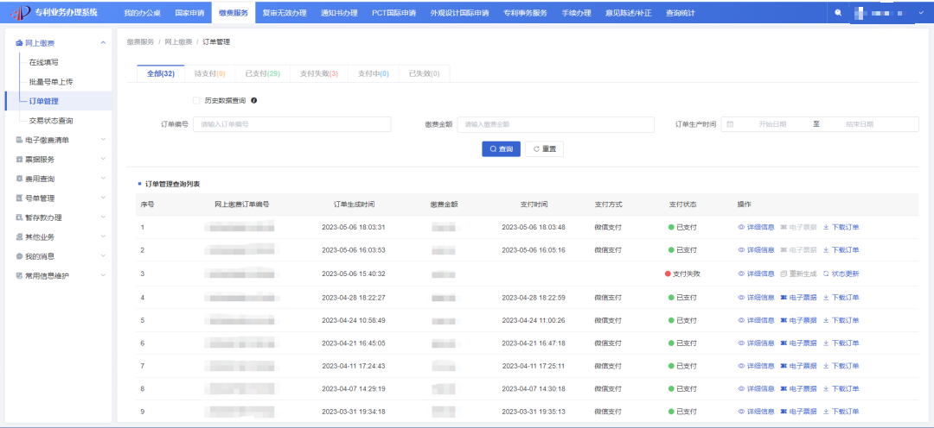Click the 重置 reset button
The image size is (934, 428).
click(544, 149)
